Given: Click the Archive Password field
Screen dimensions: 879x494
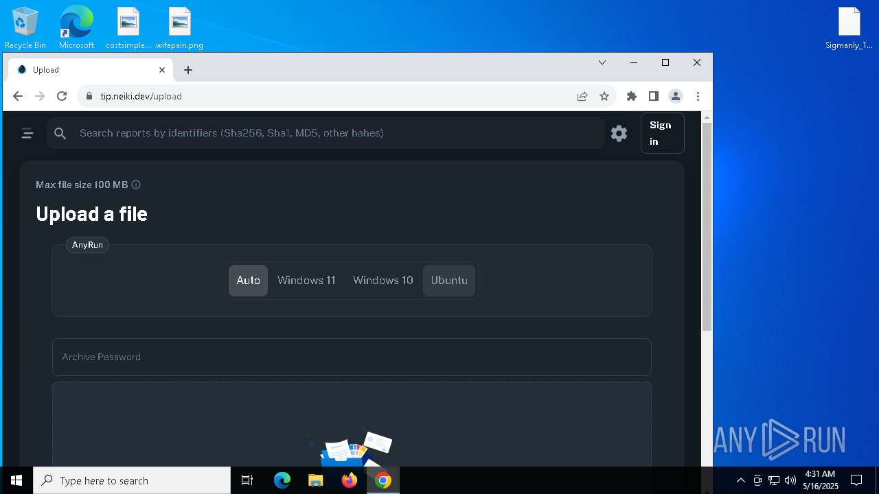Looking at the screenshot, I should click(x=352, y=357).
